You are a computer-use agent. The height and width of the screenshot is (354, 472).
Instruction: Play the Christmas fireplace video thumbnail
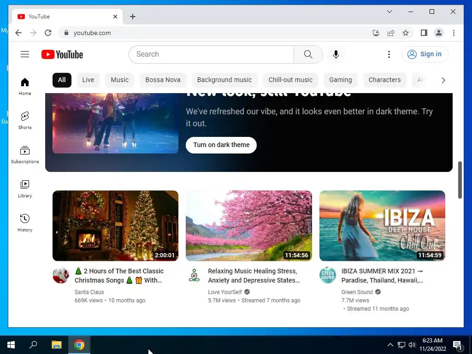pos(115,226)
